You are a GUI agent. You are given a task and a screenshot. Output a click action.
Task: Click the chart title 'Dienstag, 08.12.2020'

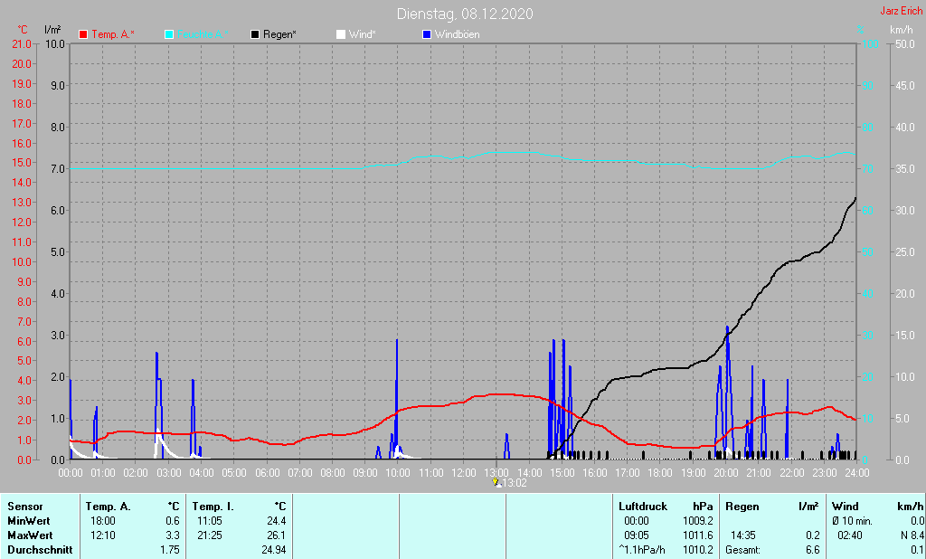tap(465, 14)
